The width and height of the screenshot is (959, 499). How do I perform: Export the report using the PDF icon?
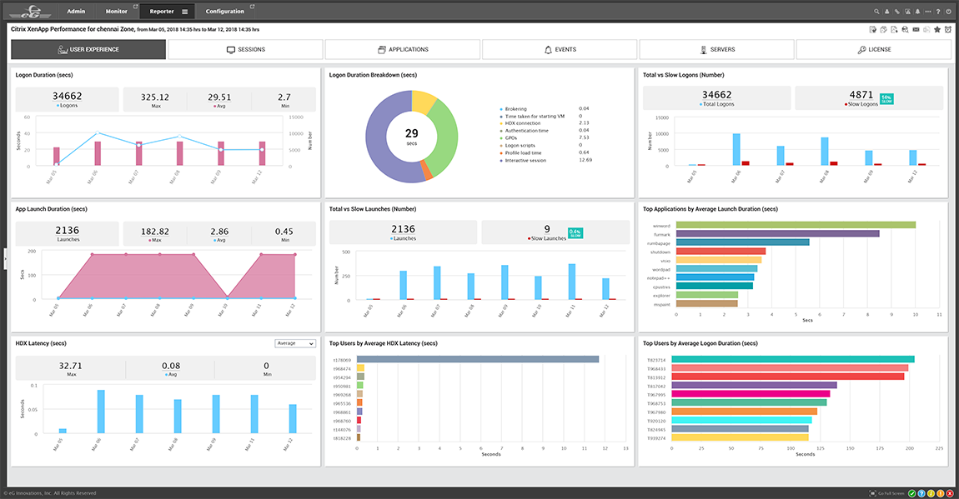(894, 29)
